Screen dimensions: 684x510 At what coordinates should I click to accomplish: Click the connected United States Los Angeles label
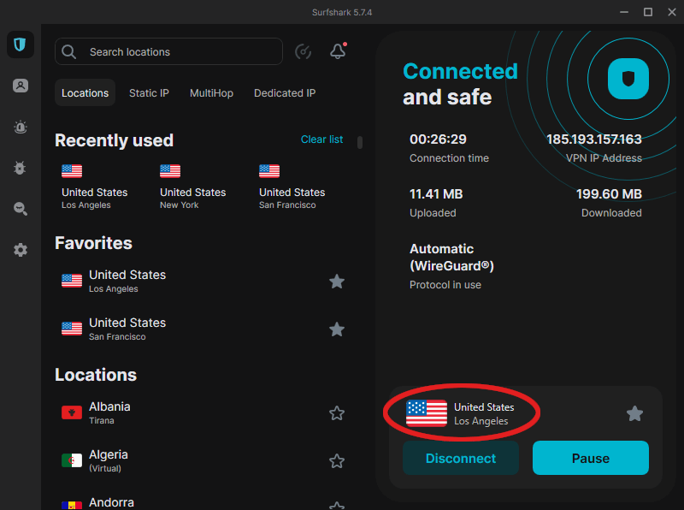[x=484, y=414]
